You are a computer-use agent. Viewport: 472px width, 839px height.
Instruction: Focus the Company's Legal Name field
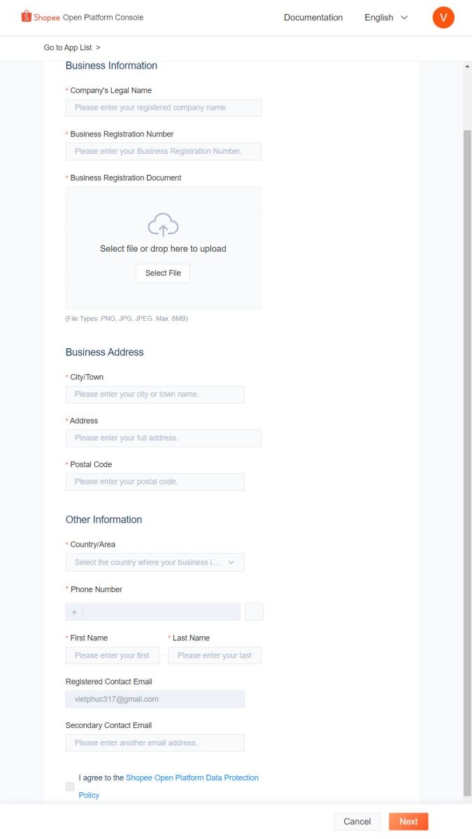(x=164, y=108)
